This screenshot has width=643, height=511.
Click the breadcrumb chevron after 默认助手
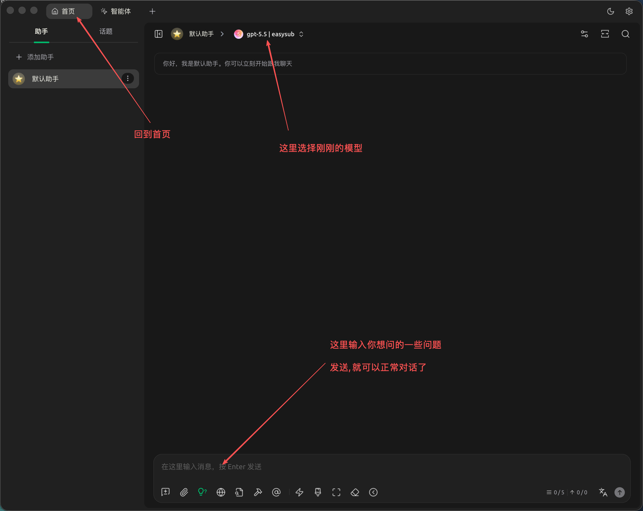pos(222,34)
